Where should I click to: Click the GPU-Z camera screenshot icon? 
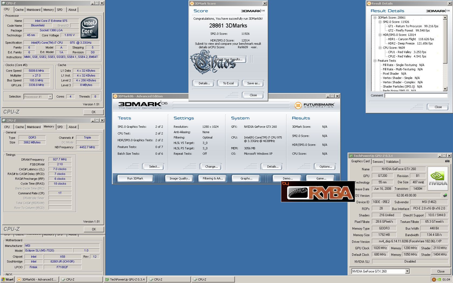coord(447,161)
